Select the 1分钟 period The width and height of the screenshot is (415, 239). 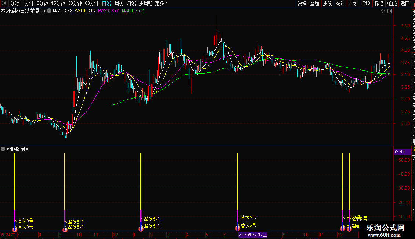(x=28, y=3)
